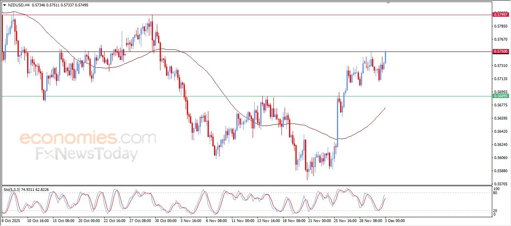Click the 0.56060 value on price scale
This screenshot has width=511, height=226.
click(501, 158)
